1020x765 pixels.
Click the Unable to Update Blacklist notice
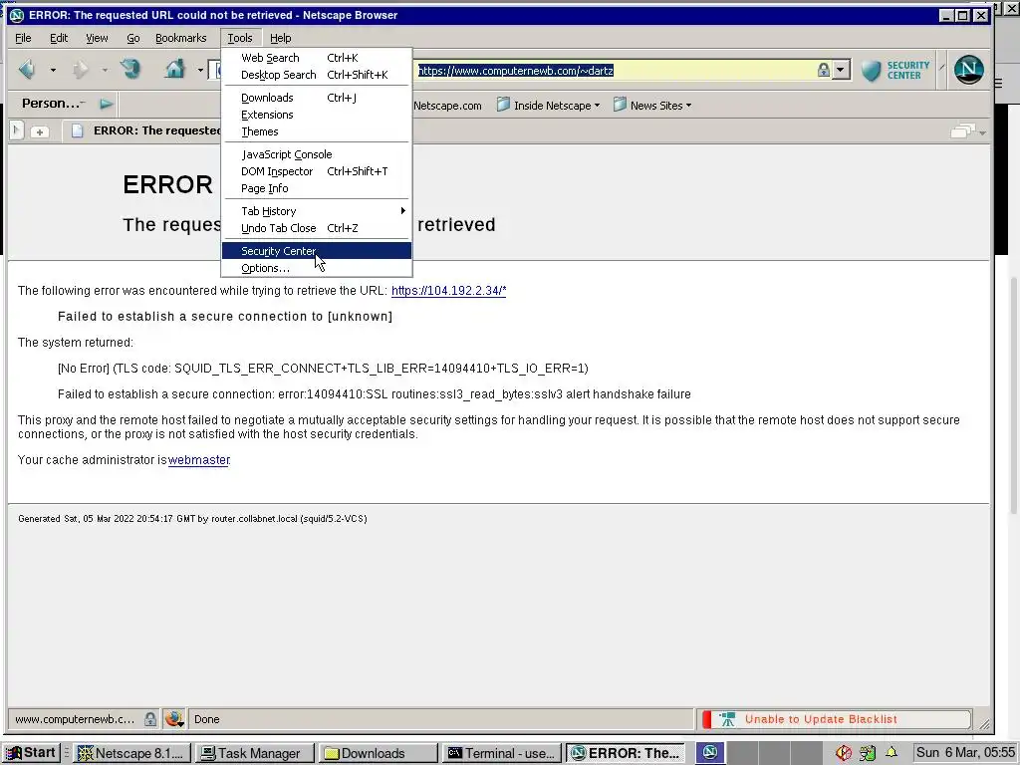[821, 719]
